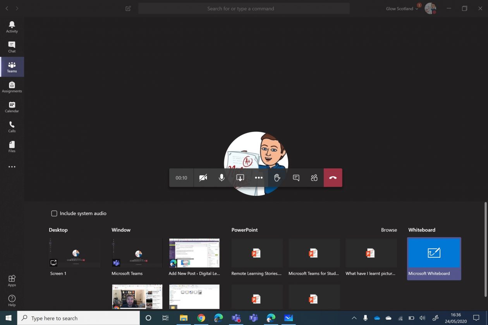Show meeting participants panel
The image size is (488, 325).
pos(314,178)
